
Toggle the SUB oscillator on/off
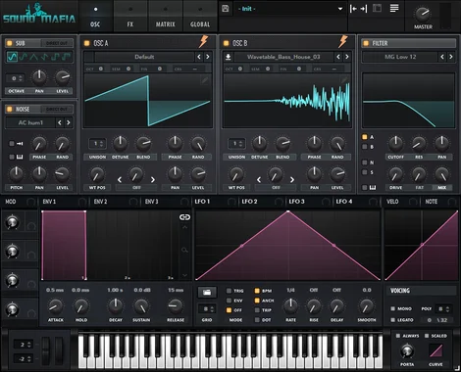tap(10, 43)
